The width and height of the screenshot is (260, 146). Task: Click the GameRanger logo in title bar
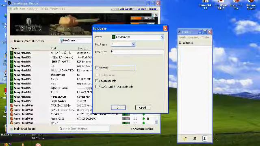point(9,3)
